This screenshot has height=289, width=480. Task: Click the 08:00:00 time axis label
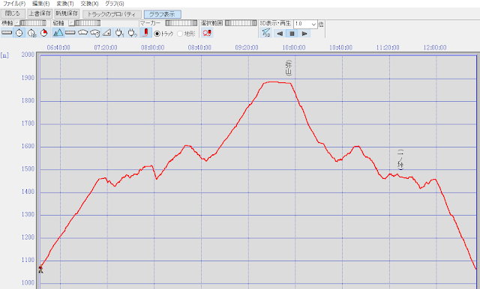coord(152,48)
